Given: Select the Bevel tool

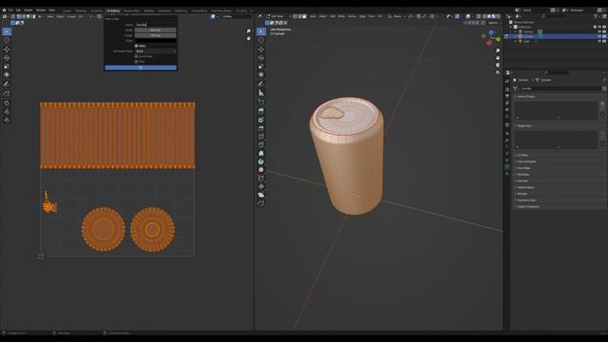Looking at the screenshot, I should point(261,128).
